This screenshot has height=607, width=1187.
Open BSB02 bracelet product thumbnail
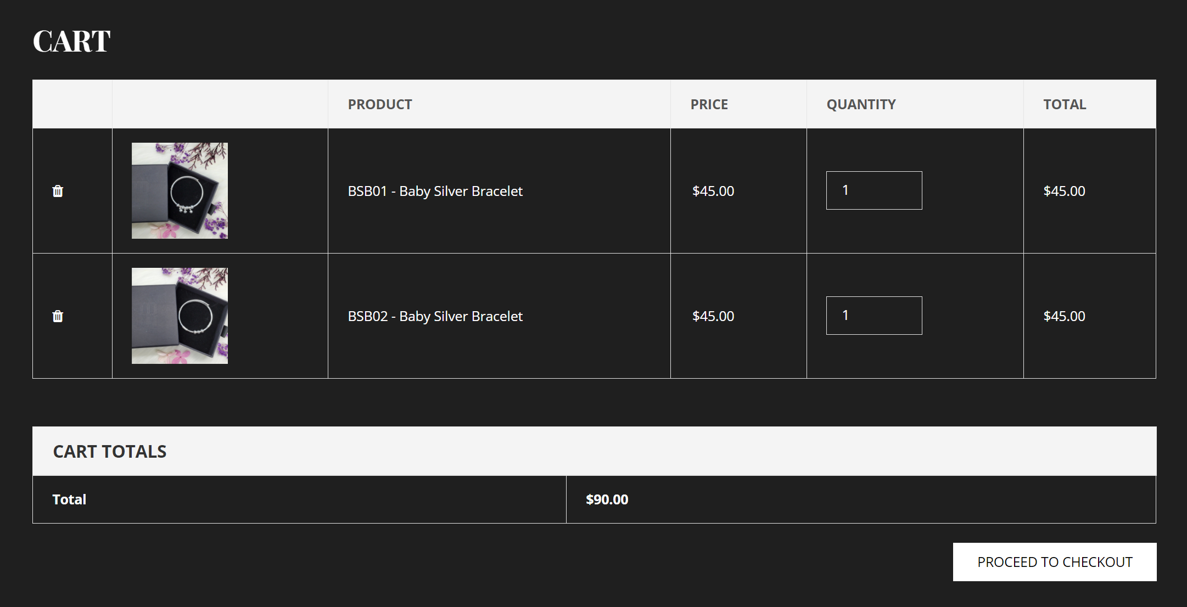click(180, 316)
